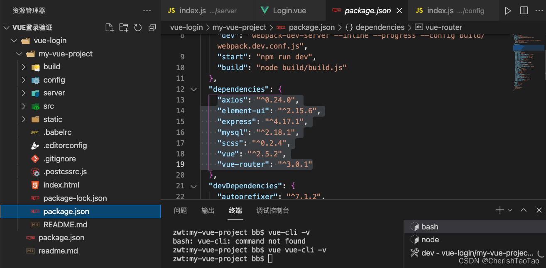The height and width of the screenshot is (268, 546).
Task: Open package.json under vue-login folder
Action: point(80,238)
